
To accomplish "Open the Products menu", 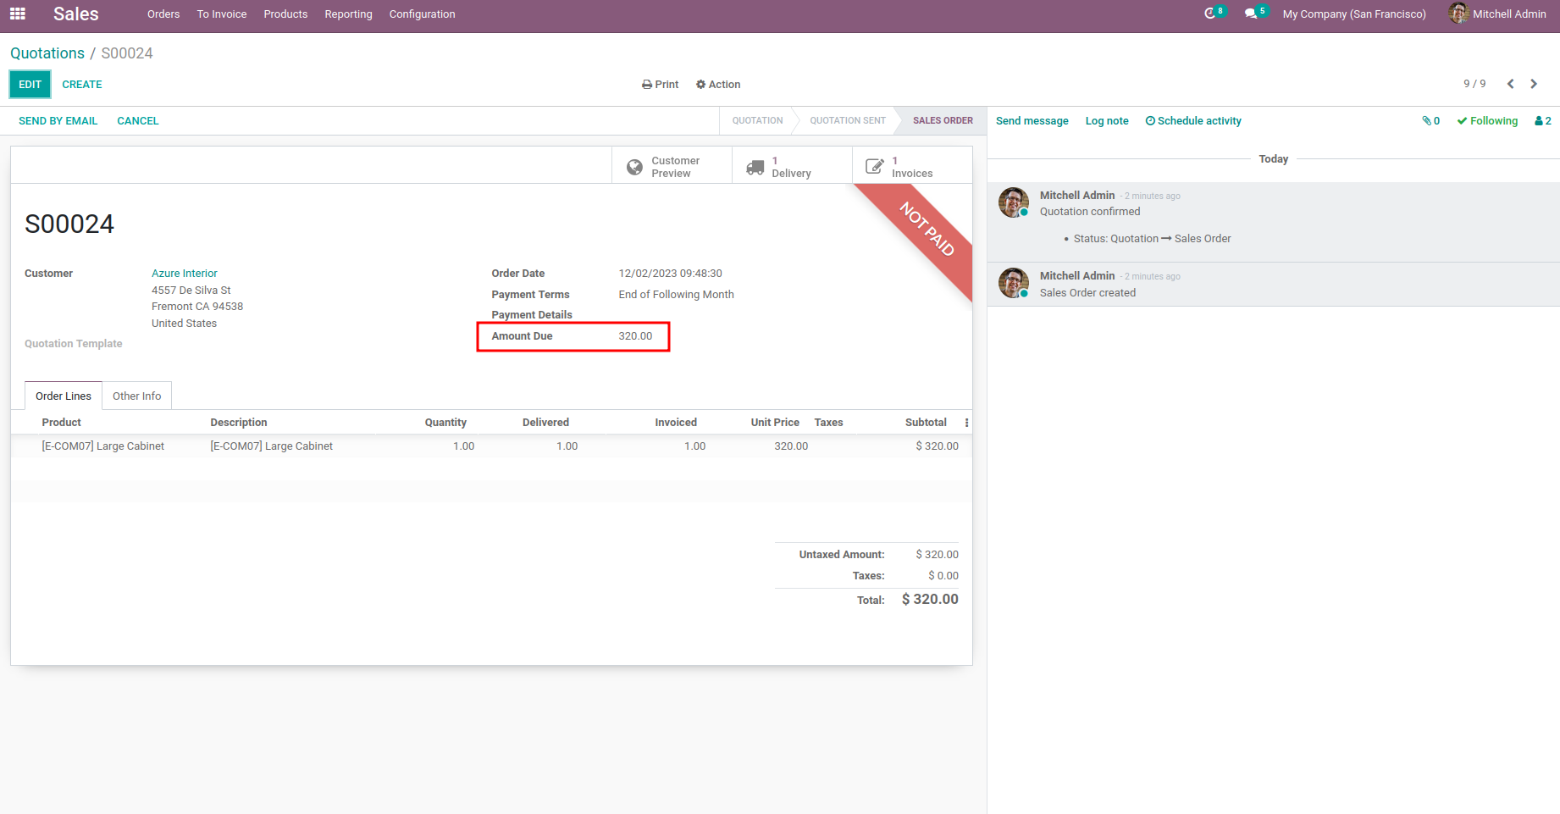I will (x=285, y=14).
